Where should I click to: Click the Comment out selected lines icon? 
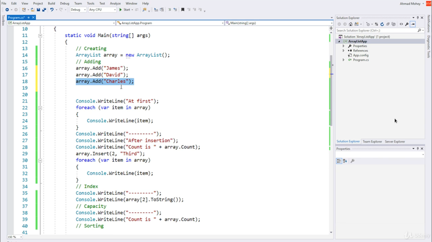156,10
